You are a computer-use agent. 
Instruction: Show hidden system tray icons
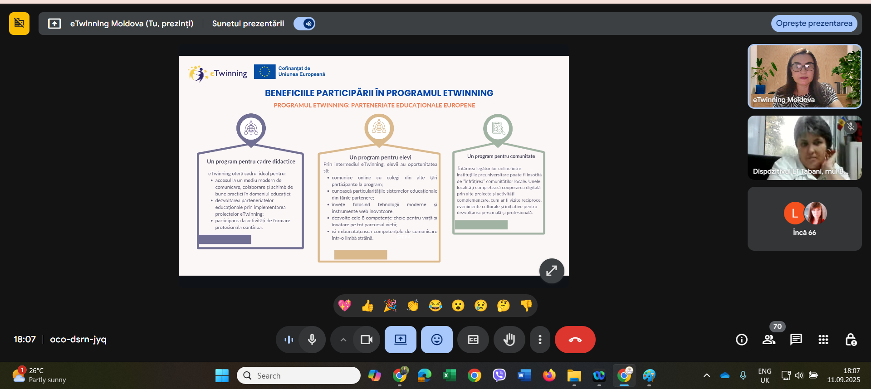(x=707, y=375)
